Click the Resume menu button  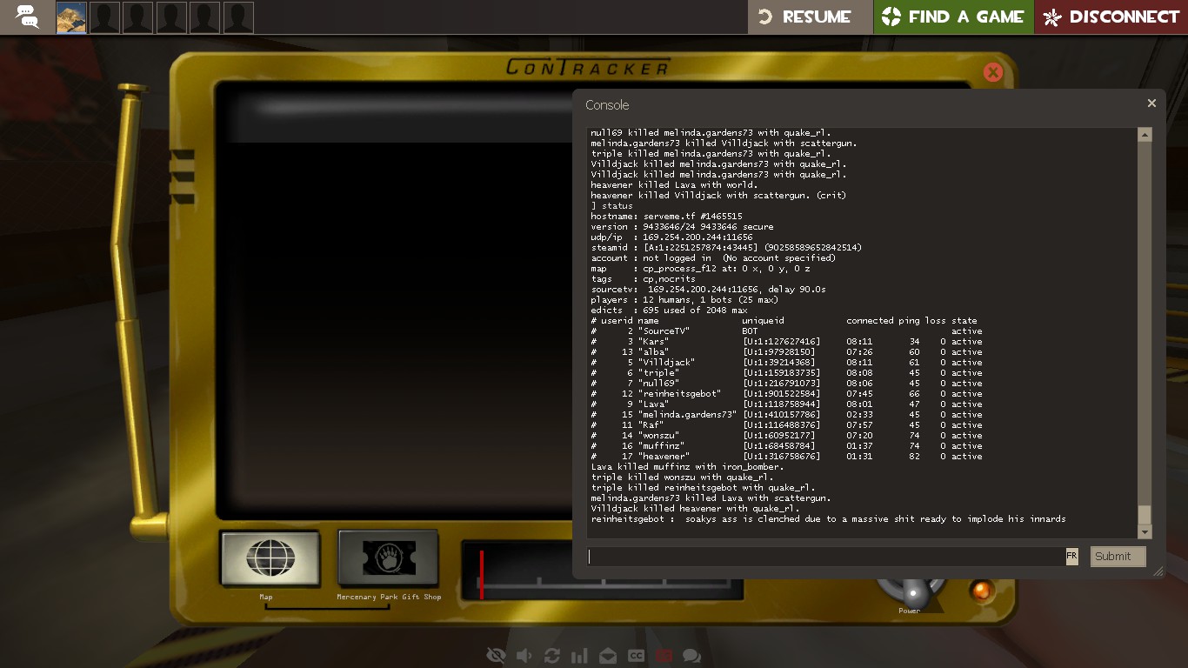point(810,17)
